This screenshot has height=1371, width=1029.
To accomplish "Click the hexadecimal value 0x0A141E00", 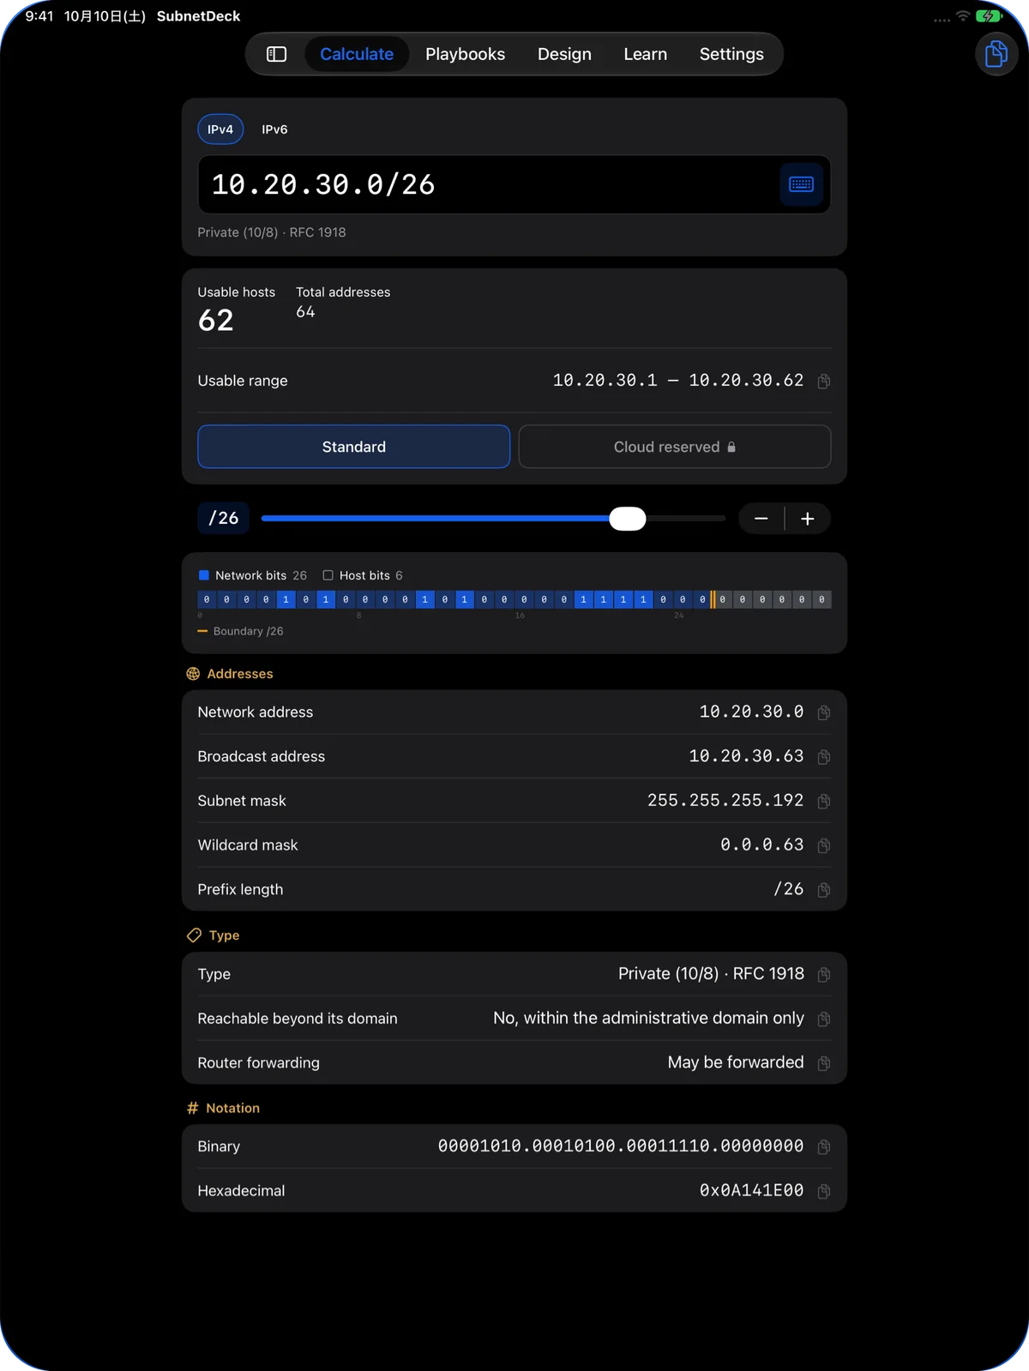I will click(751, 1190).
